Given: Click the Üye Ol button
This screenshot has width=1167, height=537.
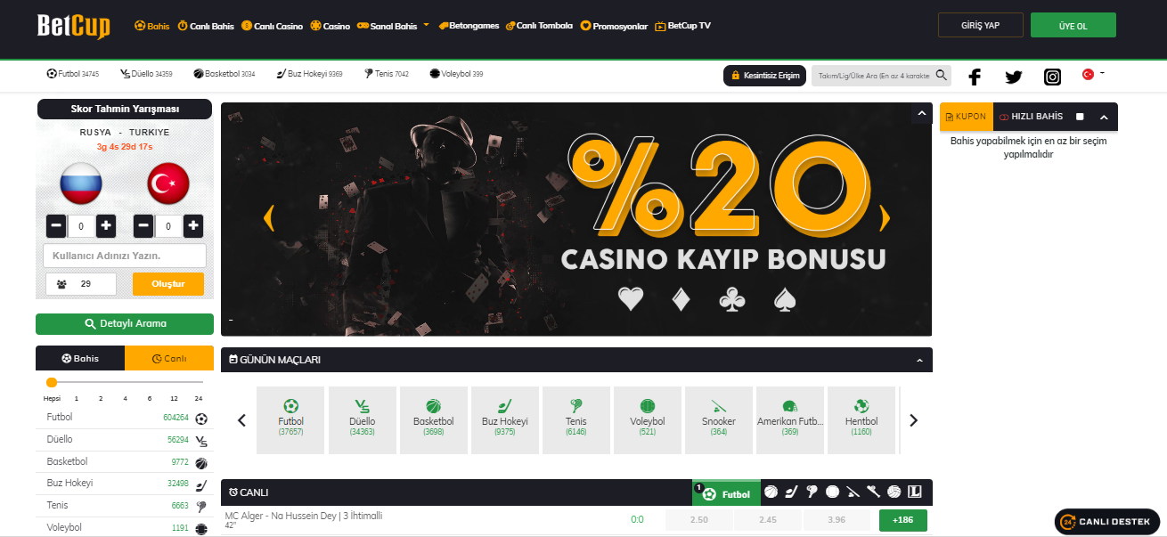Looking at the screenshot, I should pos(1073,25).
